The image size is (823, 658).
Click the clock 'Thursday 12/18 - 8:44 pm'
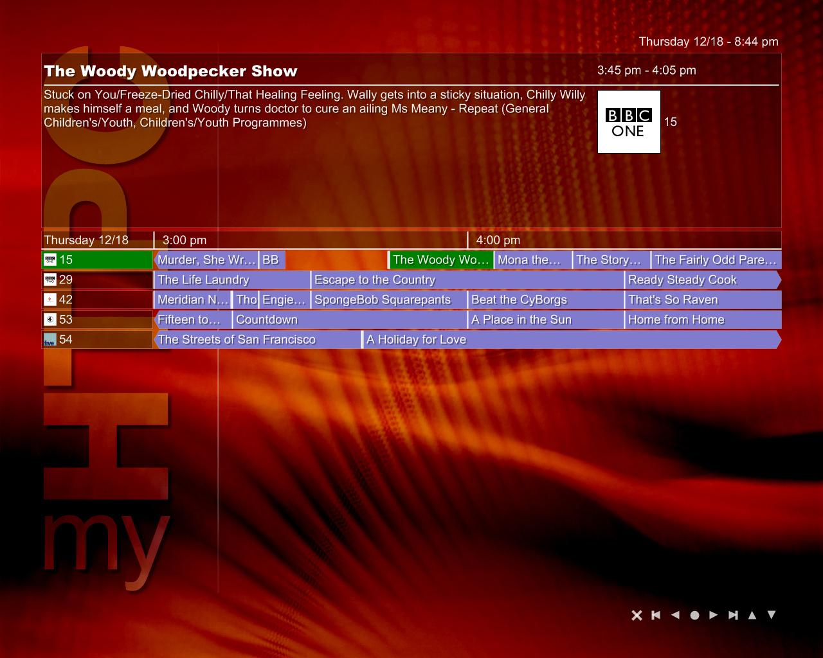click(x=709, y=42)
